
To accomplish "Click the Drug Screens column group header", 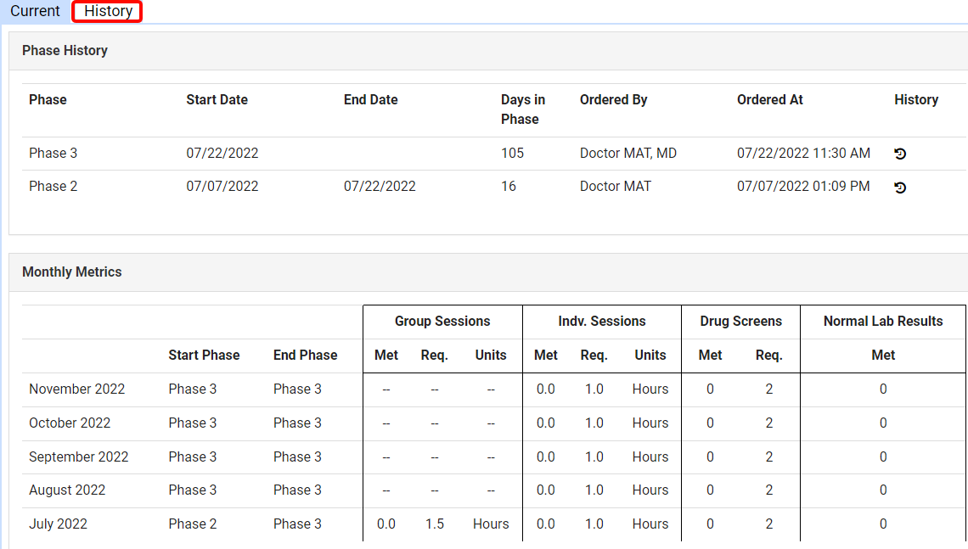I will 740,322.
